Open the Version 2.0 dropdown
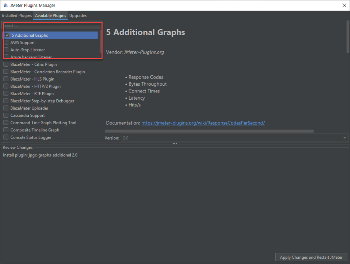The height and width of the screenshot is (264, 350). click(234, 138)
